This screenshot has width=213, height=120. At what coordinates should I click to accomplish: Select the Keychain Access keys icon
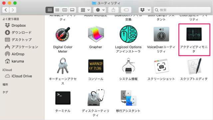63,66
